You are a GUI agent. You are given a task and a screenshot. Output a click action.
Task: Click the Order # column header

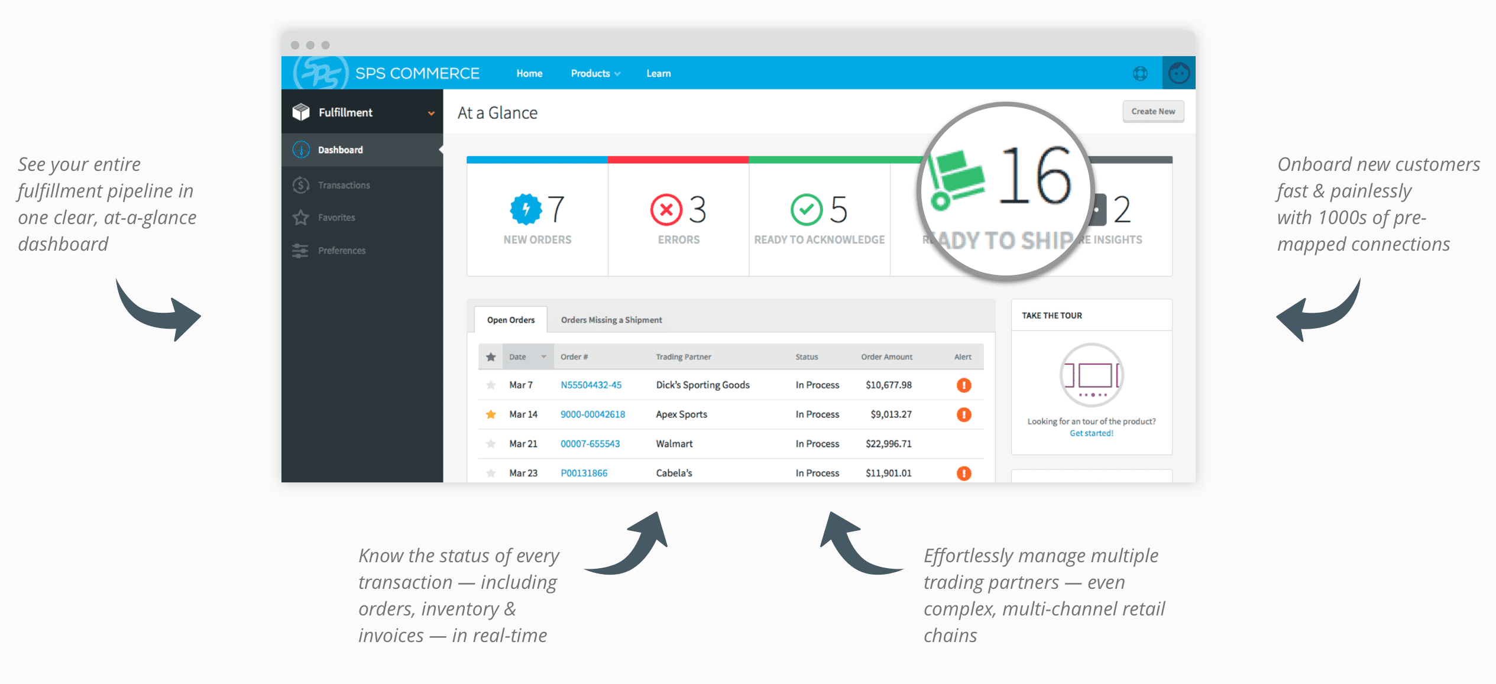(574, 357)
